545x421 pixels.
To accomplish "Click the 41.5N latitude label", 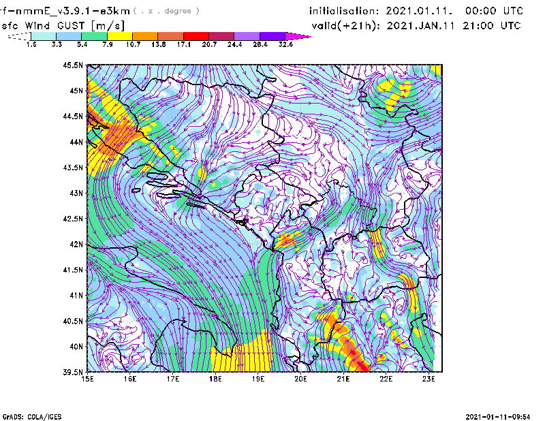I will (x=73, y=270).
